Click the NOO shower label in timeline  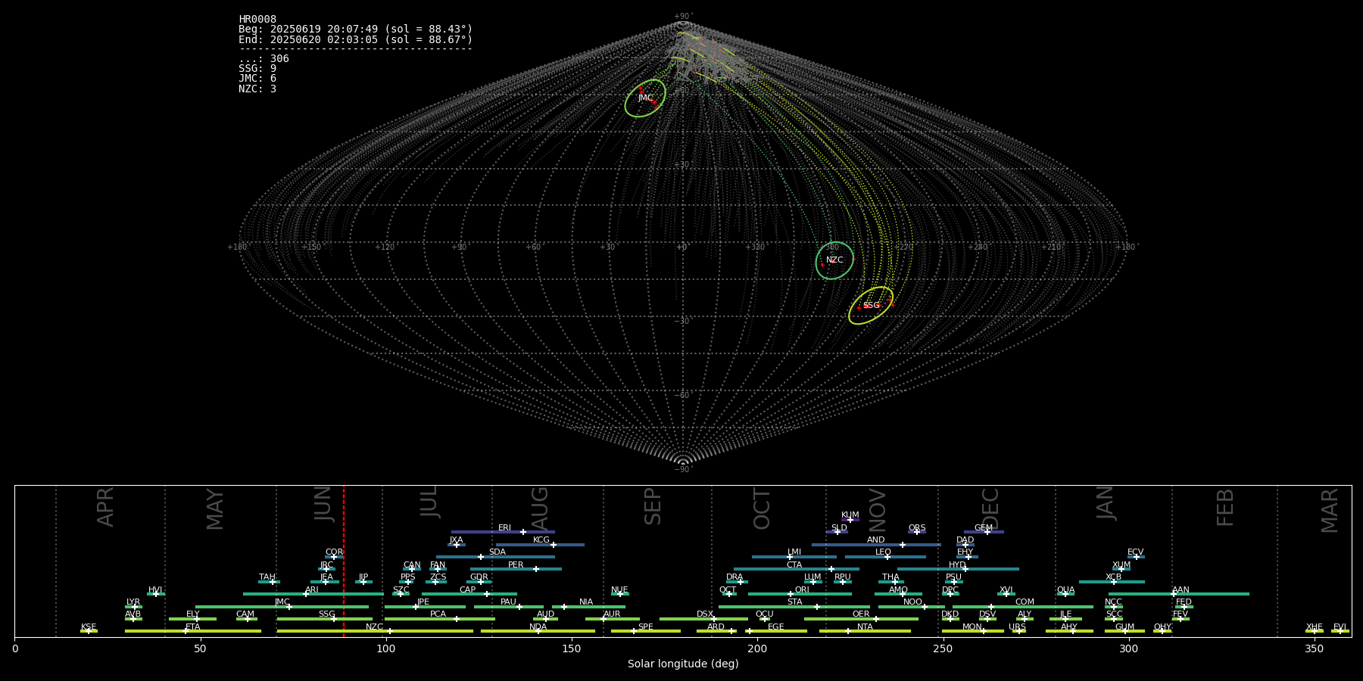(912, 602)
